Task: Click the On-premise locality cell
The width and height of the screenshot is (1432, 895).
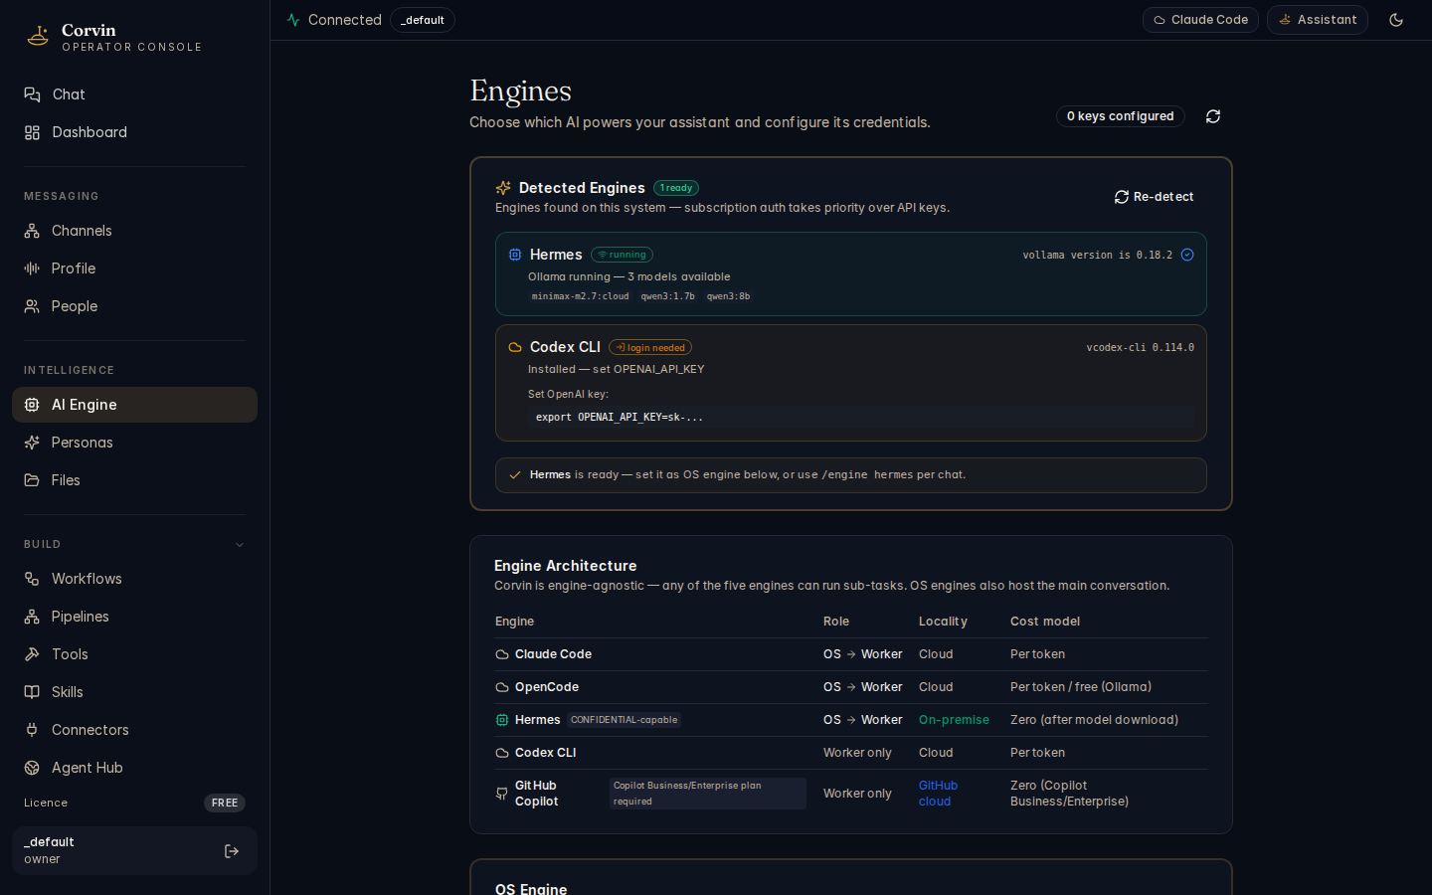Action: coord(954,720)
